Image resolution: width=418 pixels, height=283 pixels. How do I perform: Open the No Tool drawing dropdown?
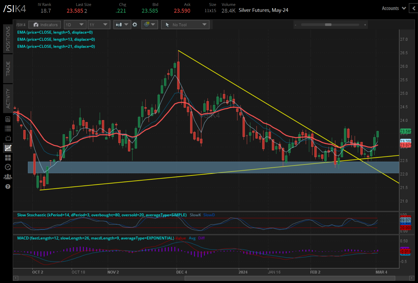(185, 25)
